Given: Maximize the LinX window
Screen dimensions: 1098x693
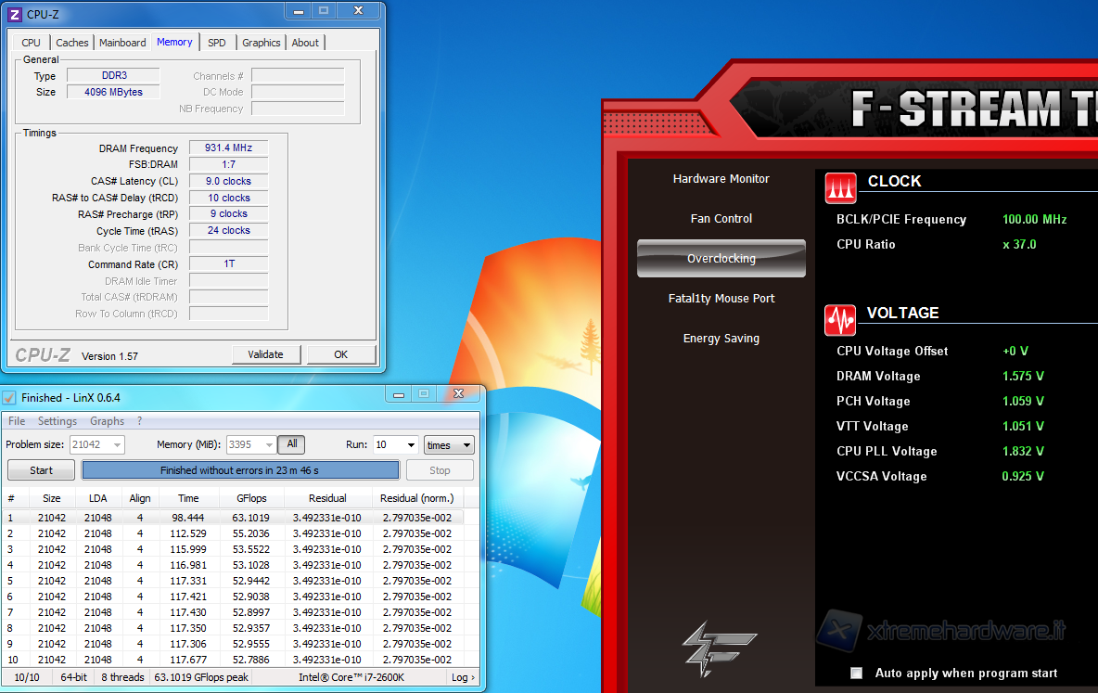Looking at the screenshot, I should point(424,394).
